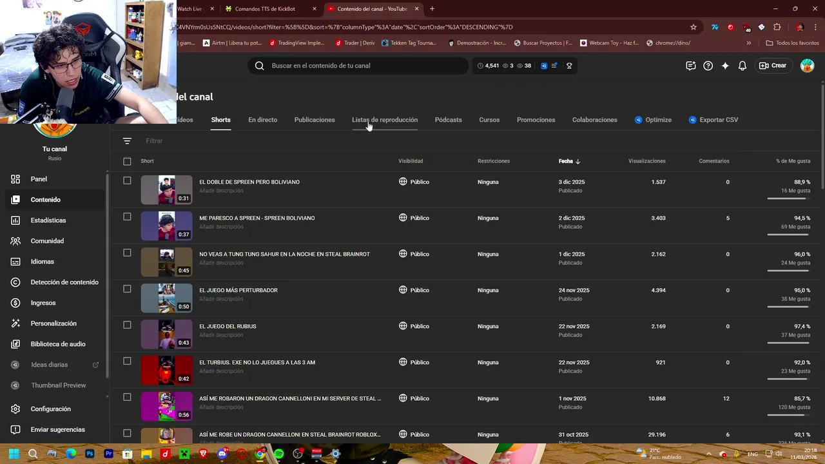The height and width of the screenshot is (464, 825).
Task: Click the Filtrar input field
Action: pos(154,140)
